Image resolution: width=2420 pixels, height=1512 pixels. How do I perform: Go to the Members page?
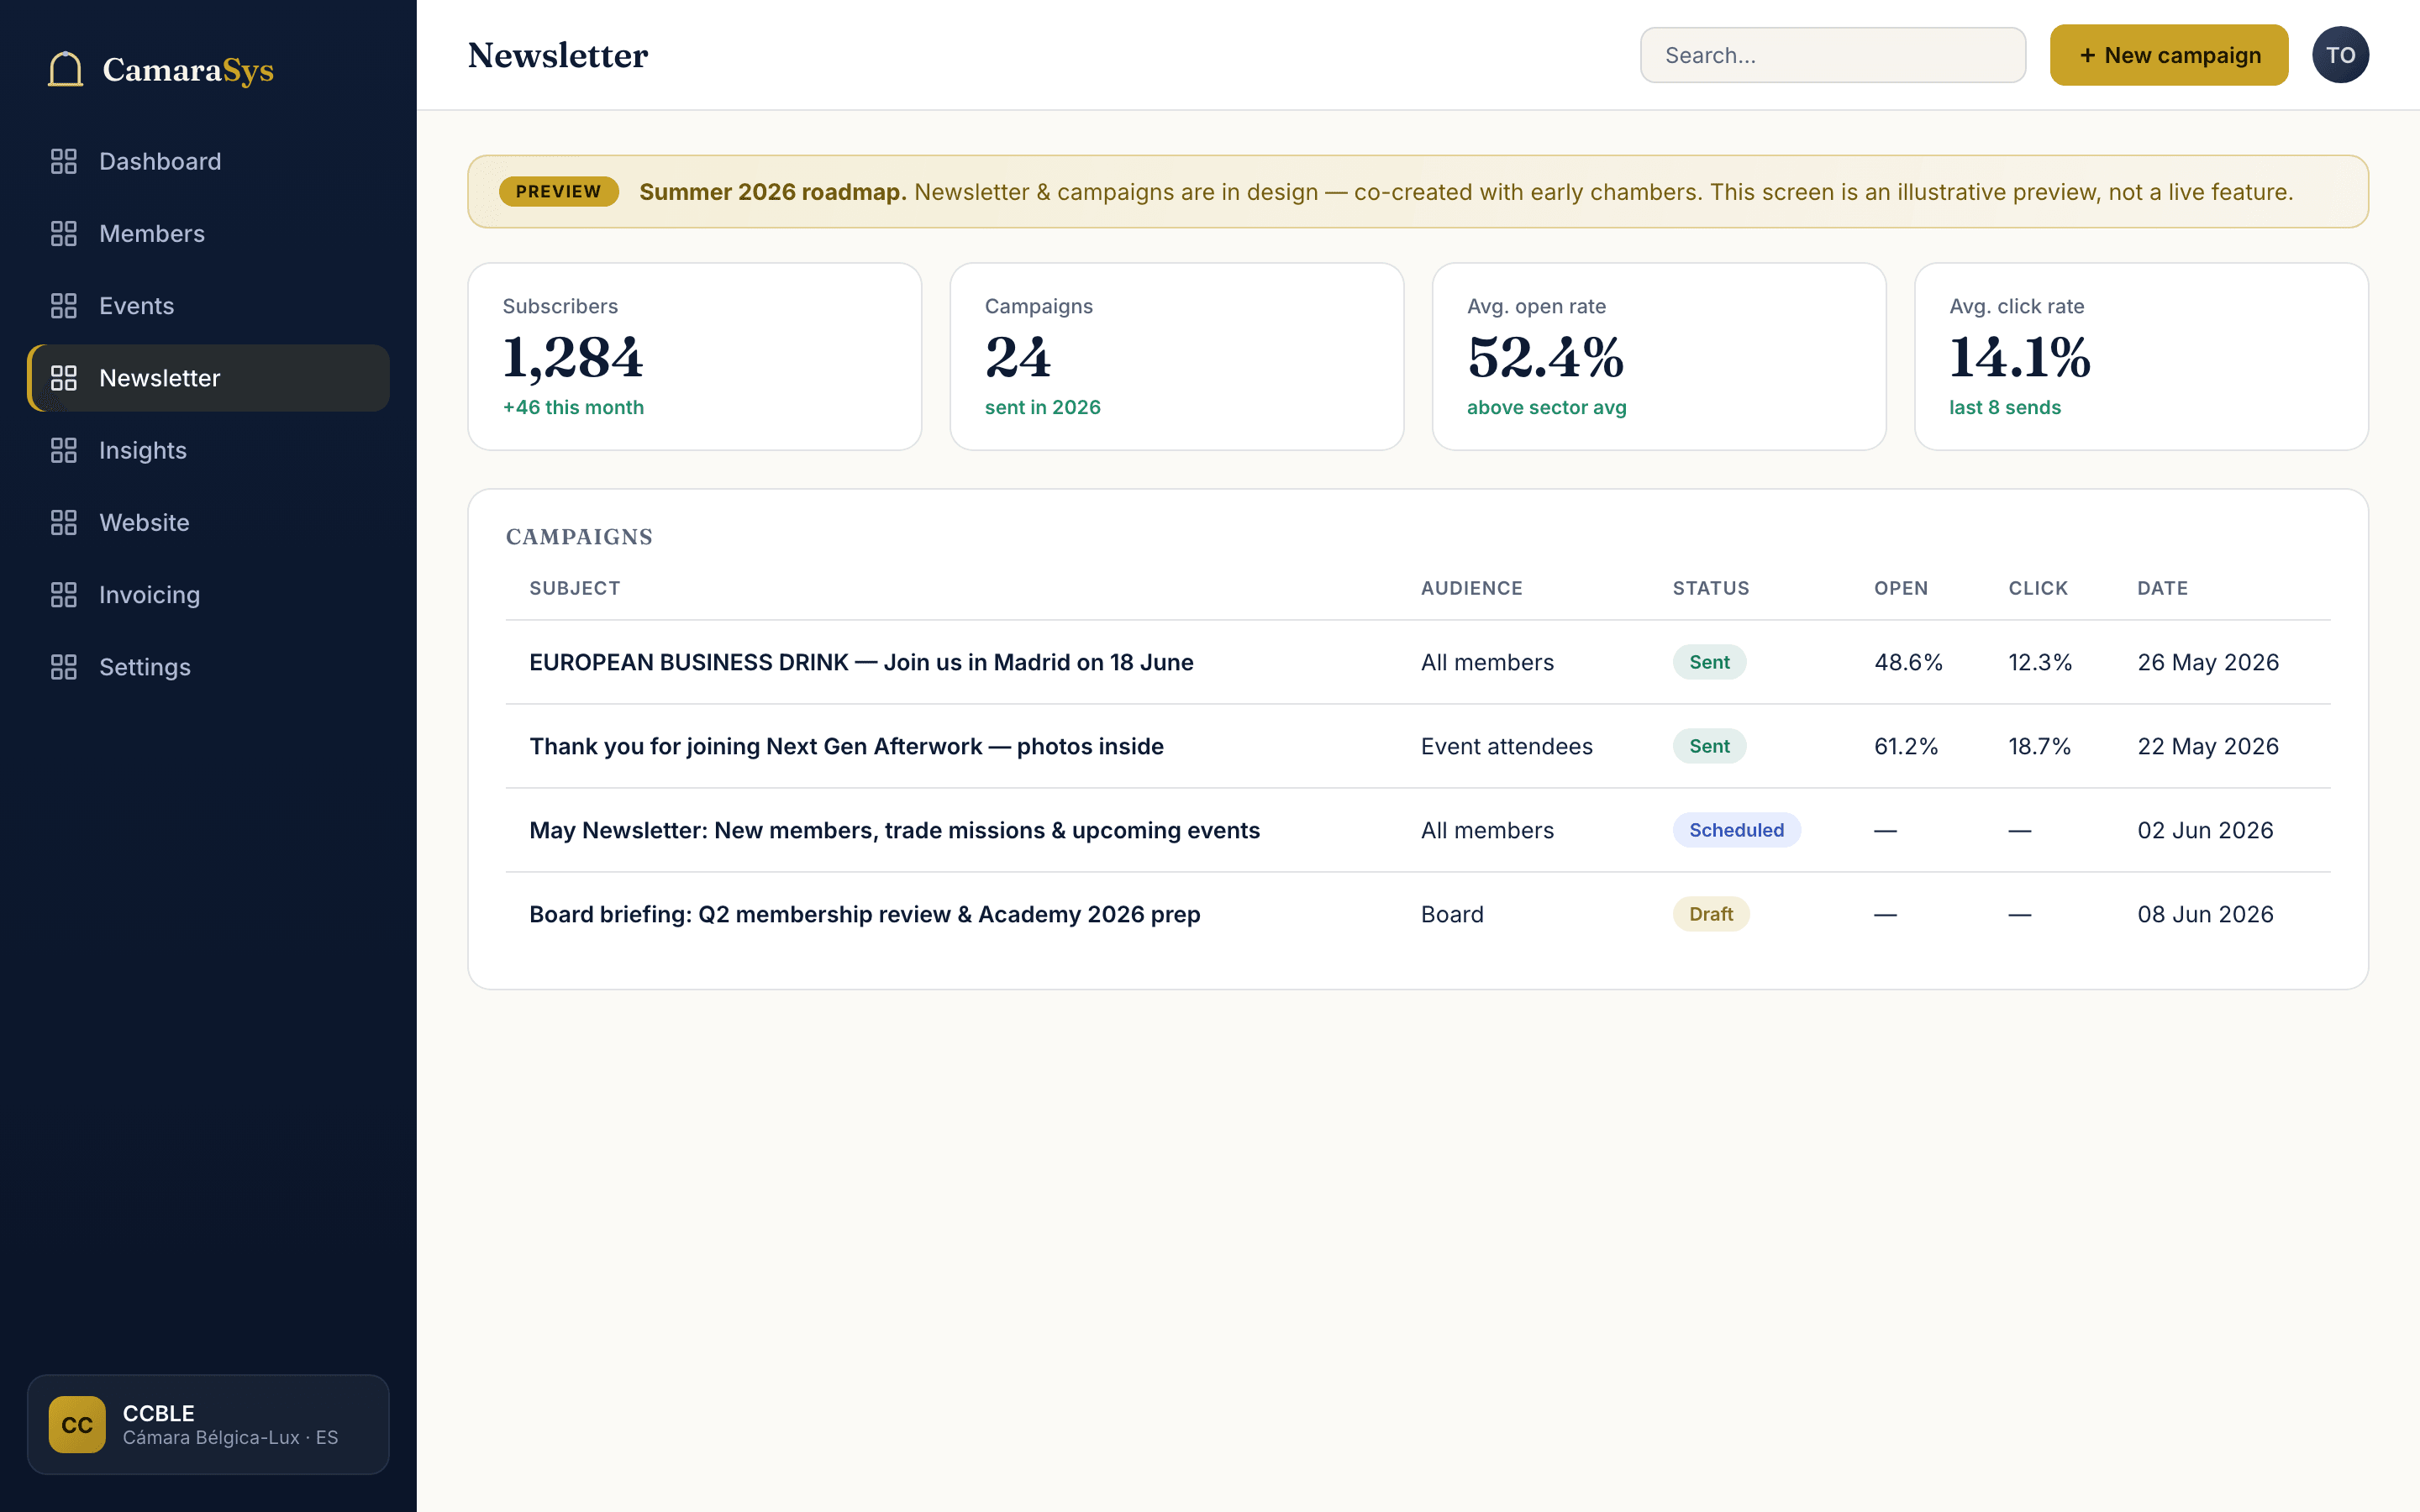[208, 233]
